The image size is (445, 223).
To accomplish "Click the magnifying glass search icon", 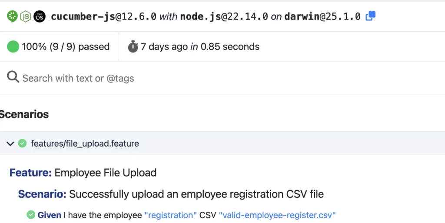I will [13, 78].
